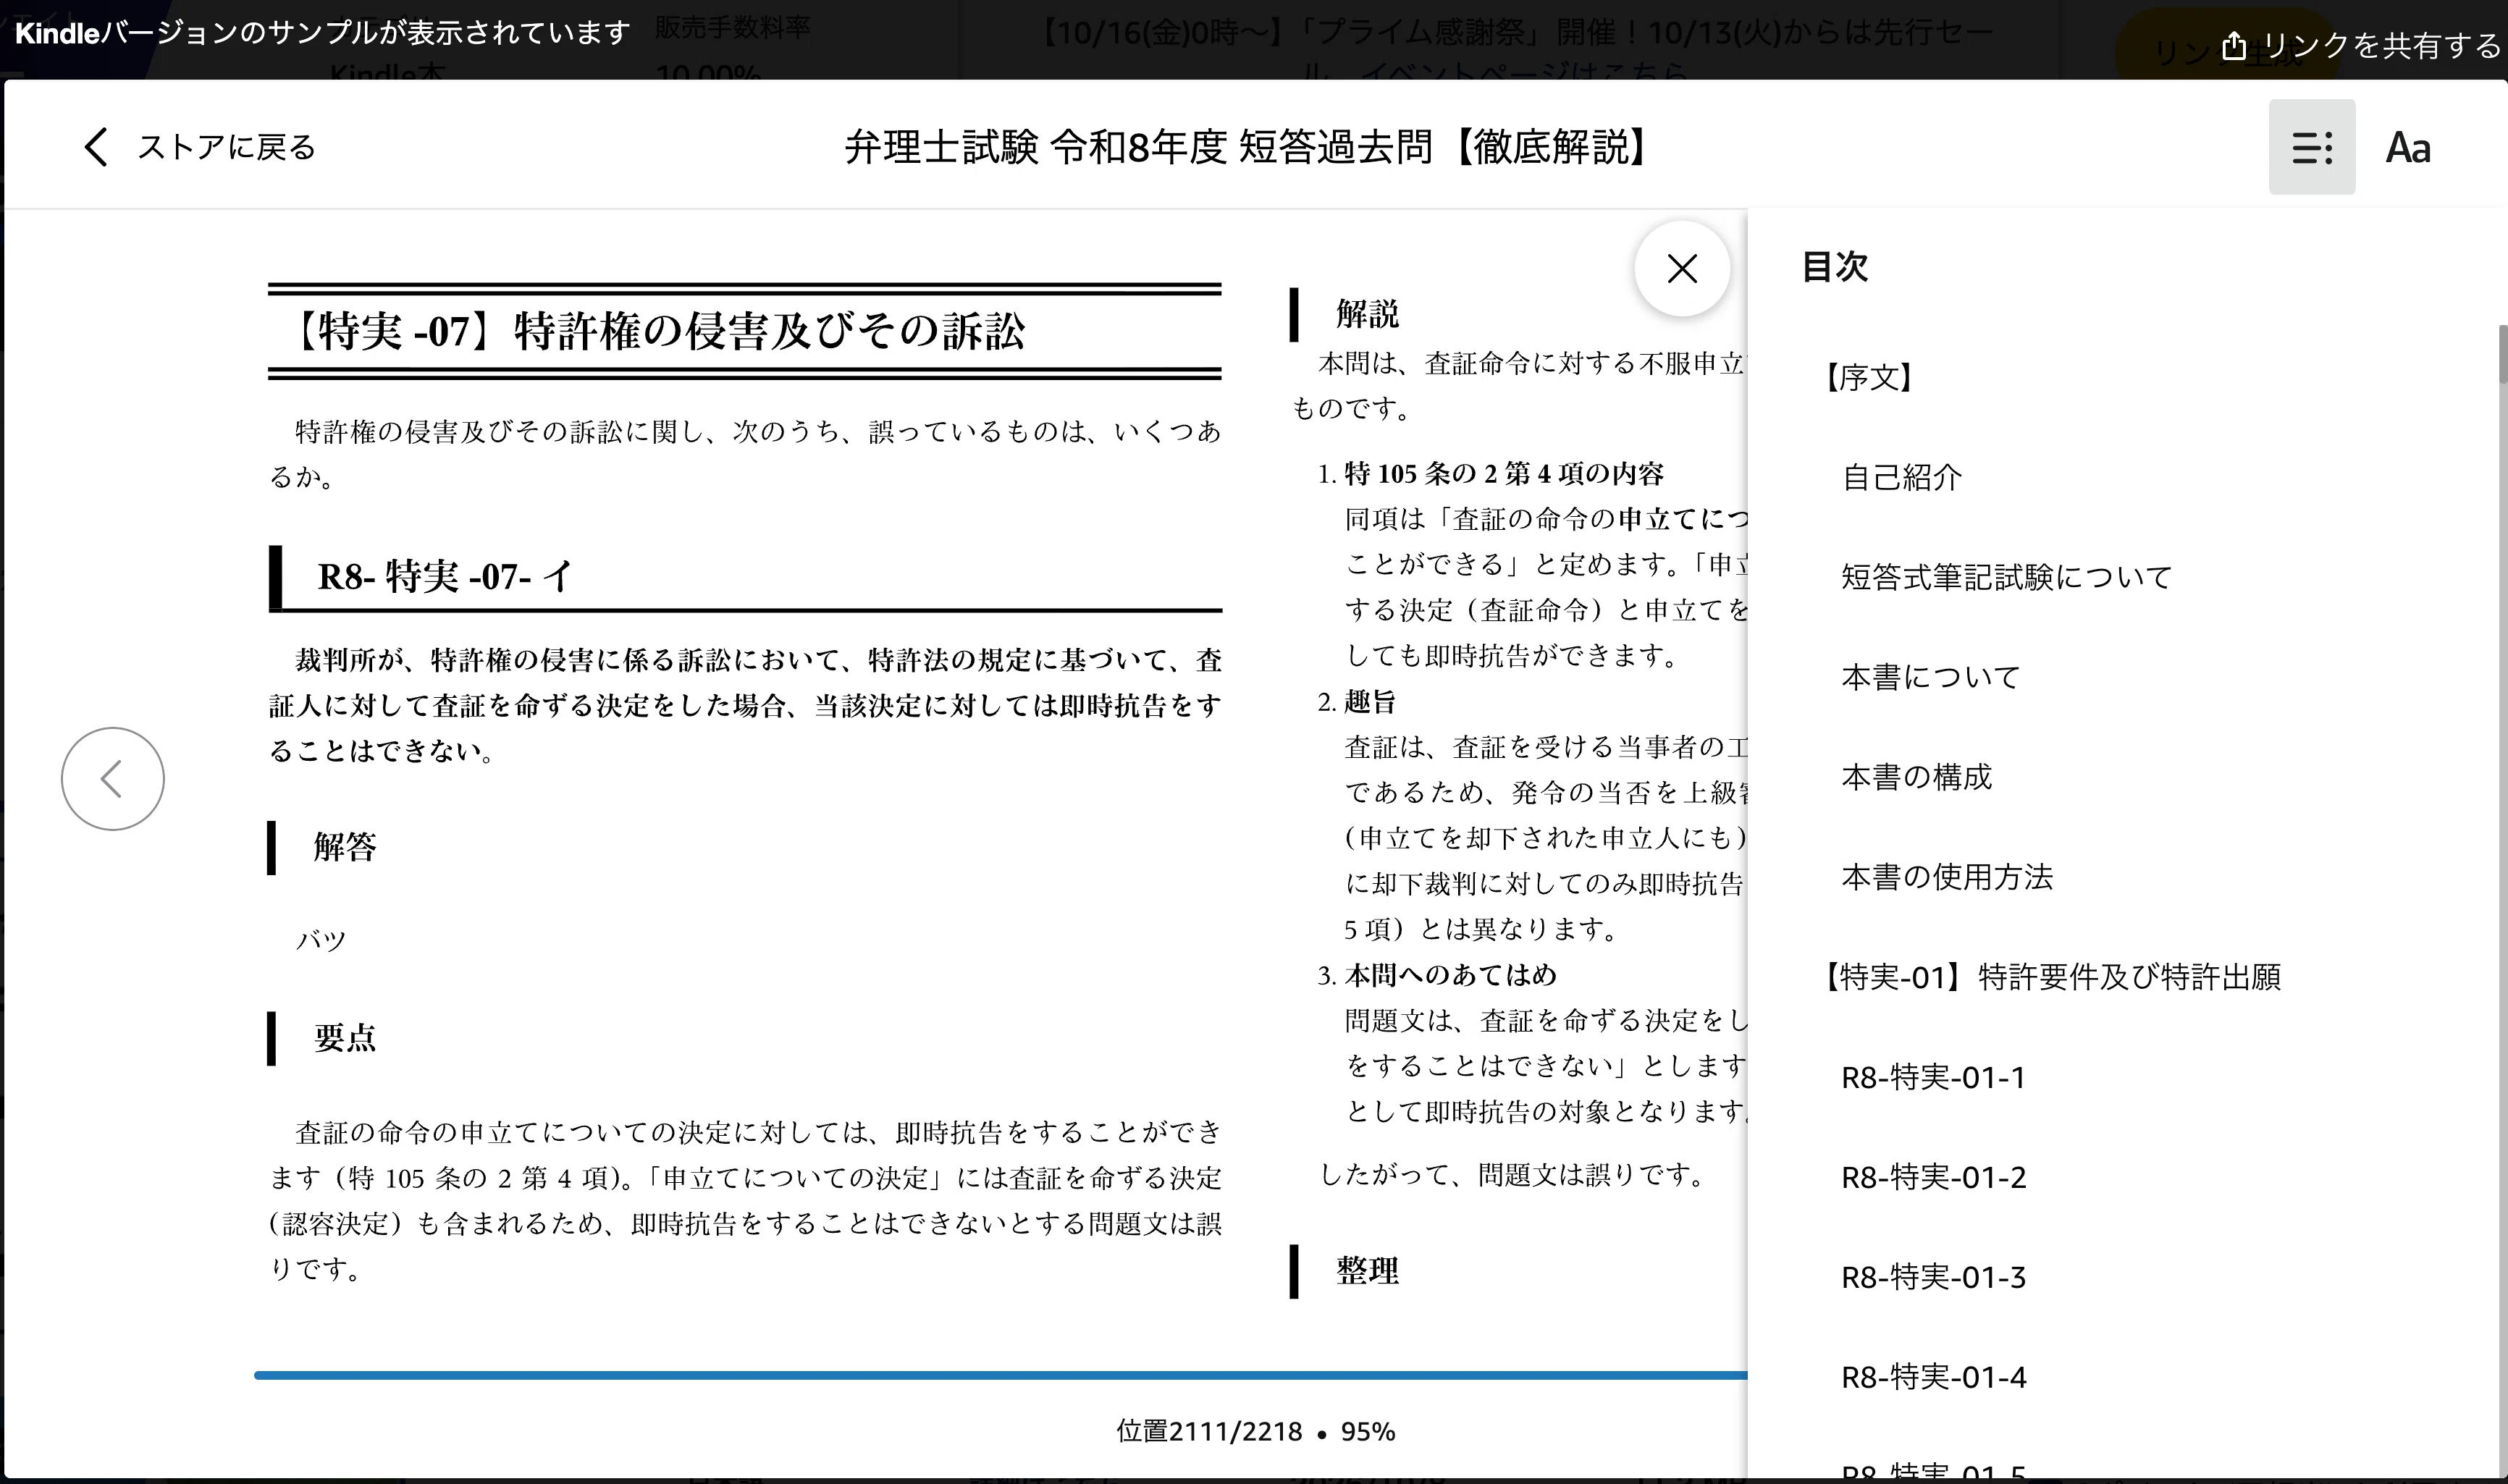Jump to R8-特実-01-1

(x=1933, y=1077)
